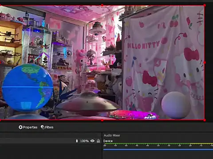Viewport: 213px width, 159px height.
Task: Open source Properties with gear icon
Action: [x=28, y=127]
